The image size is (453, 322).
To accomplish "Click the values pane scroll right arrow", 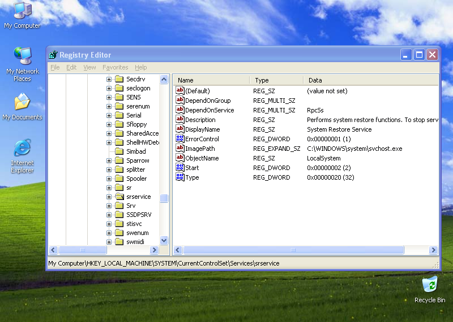I will (433, 250).
